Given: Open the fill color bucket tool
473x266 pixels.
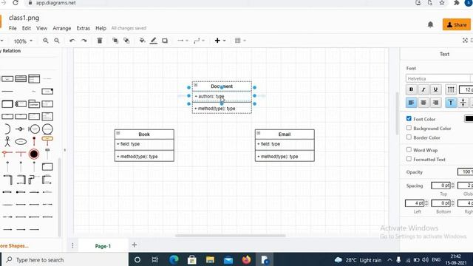Looking at the screenshot, I should pyautogui.click(x=142, y=41).
